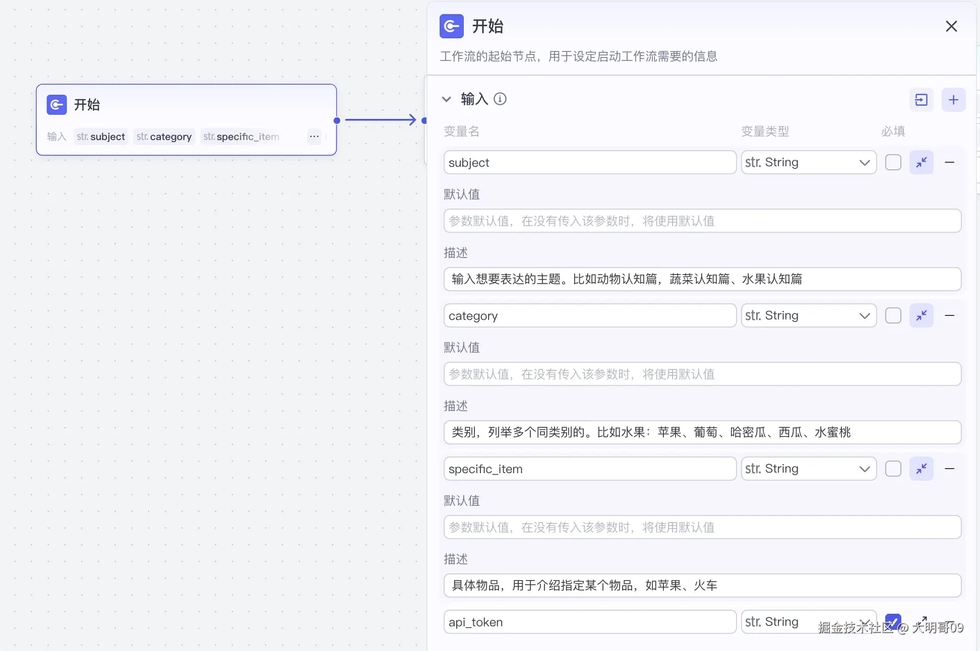Click the info icon beside 输入 heading
Screen dimensions: 980x651
[500, 99]
